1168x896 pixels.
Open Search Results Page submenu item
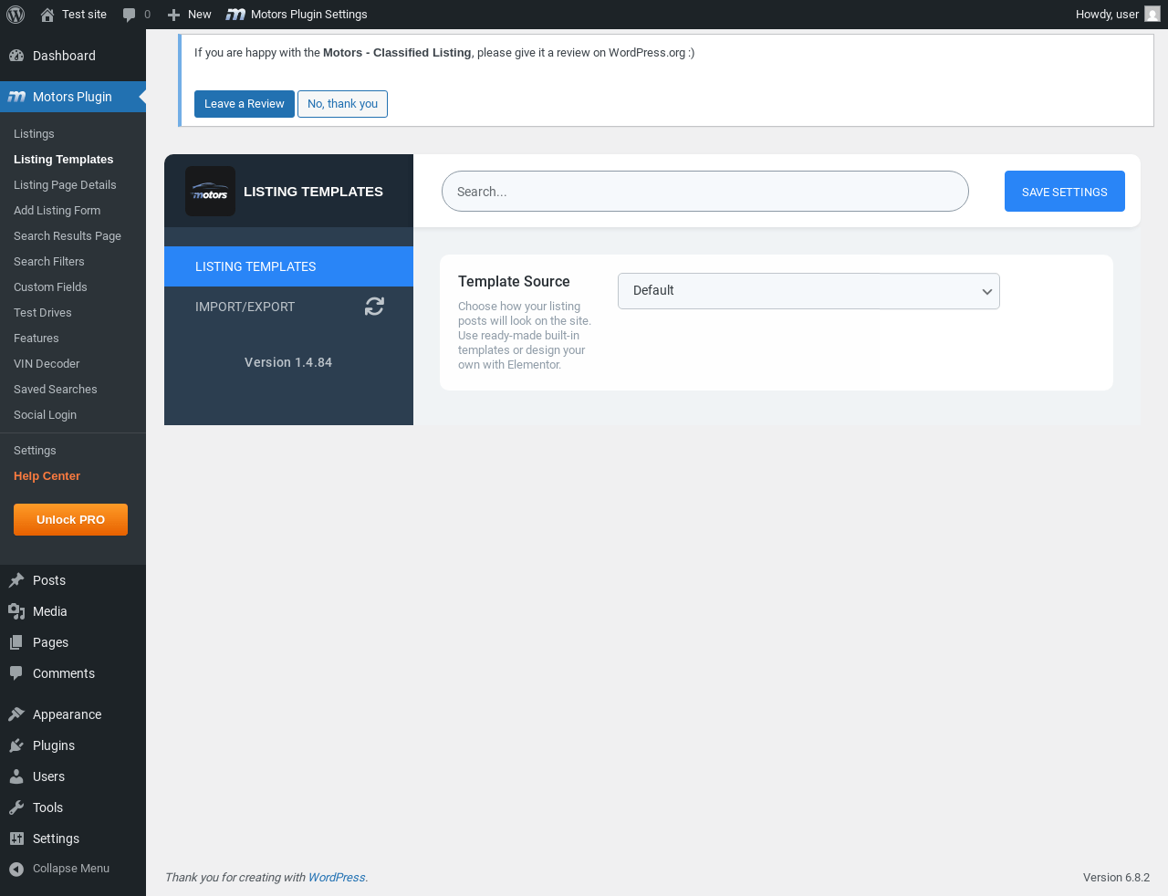[x=68, y=236]
